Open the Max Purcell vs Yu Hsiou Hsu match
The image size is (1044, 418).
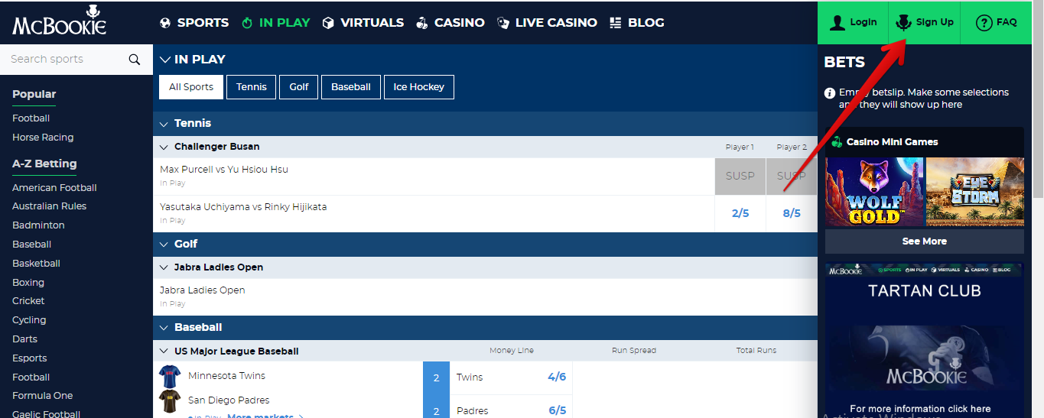224,170
